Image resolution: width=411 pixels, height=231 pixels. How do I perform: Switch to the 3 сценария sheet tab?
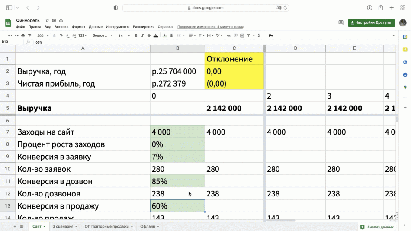click(x=64, y=226)
